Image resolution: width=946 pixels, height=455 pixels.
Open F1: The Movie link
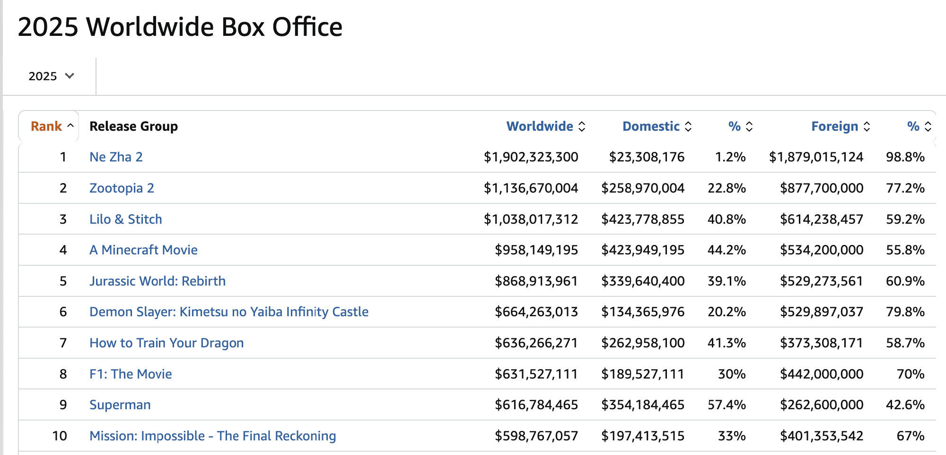131,374
